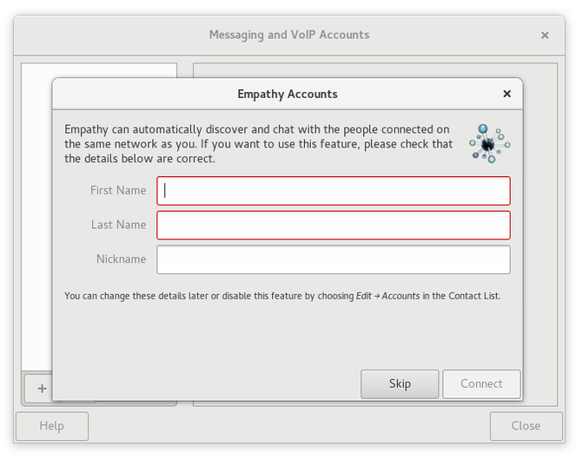The image size is (582, 459).
Task: Skip the people nearby setup
Action: click(x=400, y=384)
